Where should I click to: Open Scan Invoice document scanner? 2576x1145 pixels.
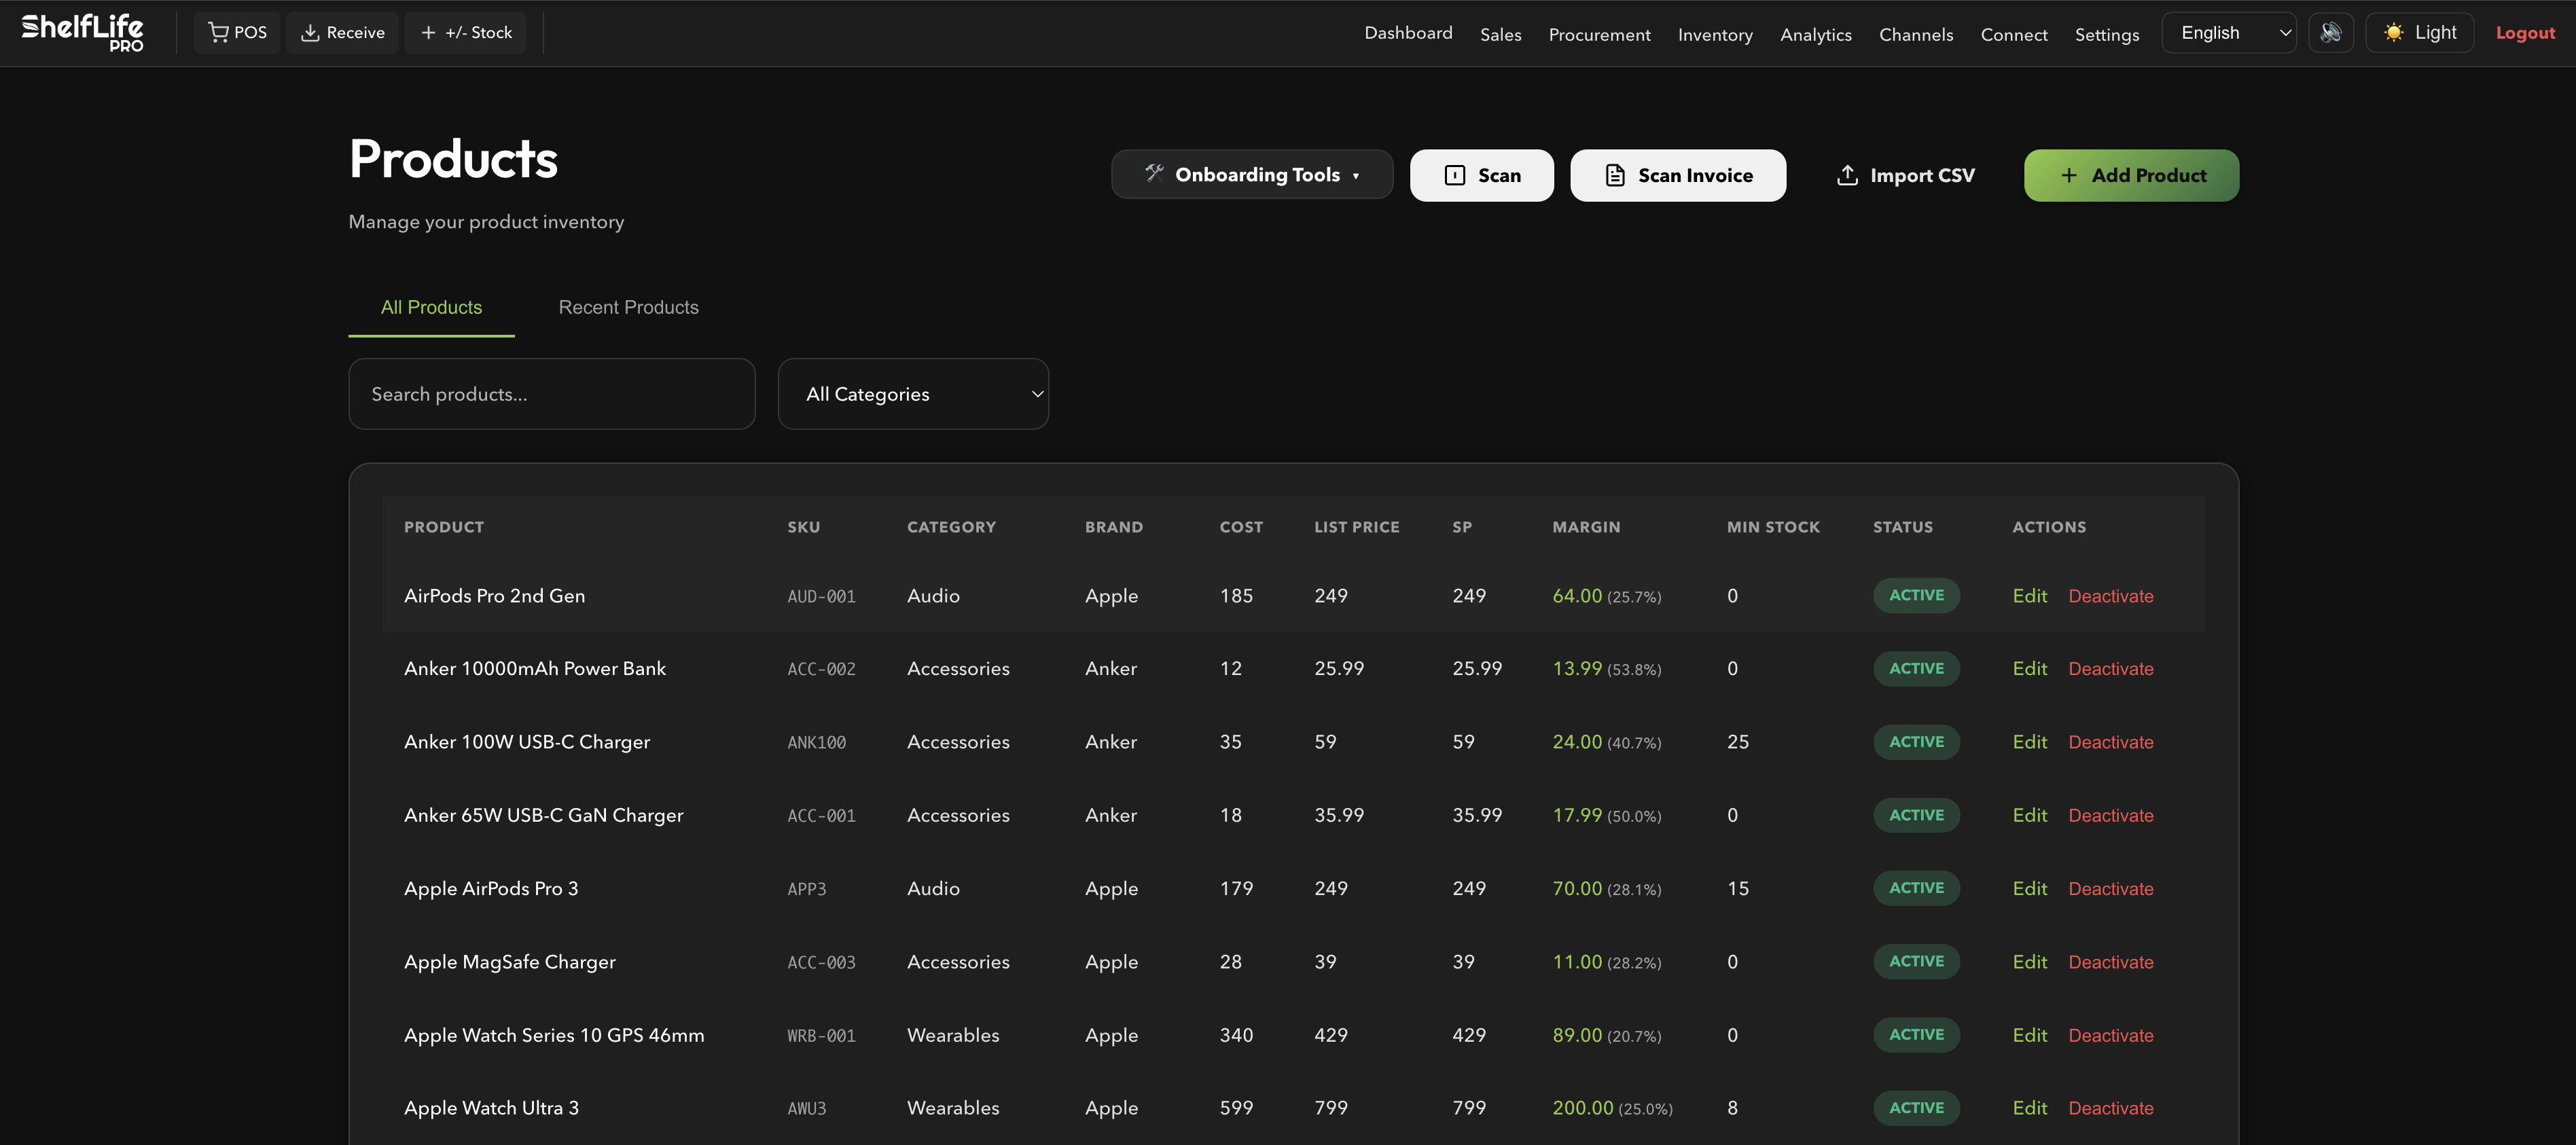click(x=1678, y=175)
